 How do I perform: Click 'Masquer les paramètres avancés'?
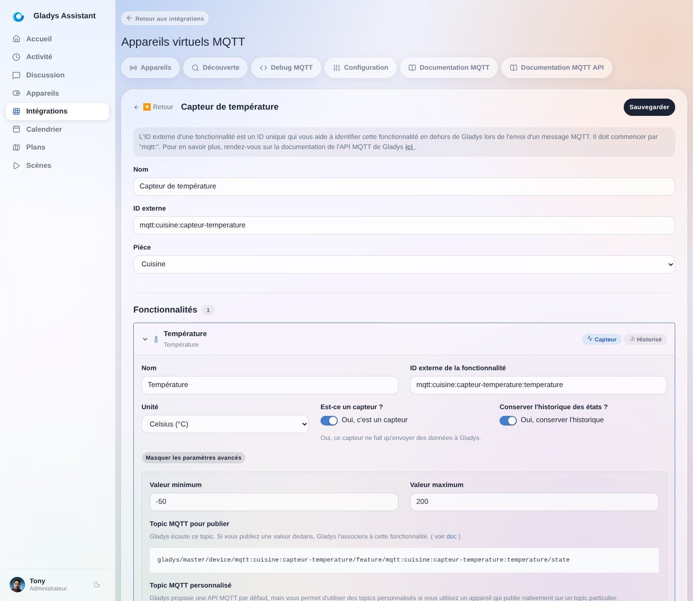193,458
